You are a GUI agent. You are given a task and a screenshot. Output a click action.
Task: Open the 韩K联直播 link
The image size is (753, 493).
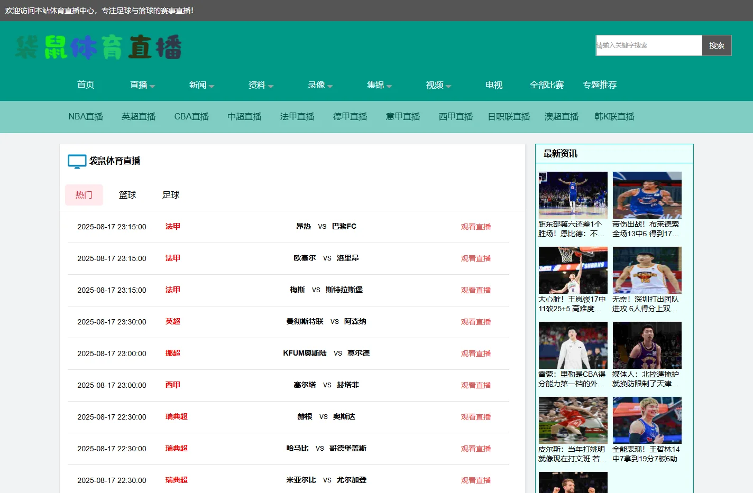pyautogui.click(x=614, y=117)
